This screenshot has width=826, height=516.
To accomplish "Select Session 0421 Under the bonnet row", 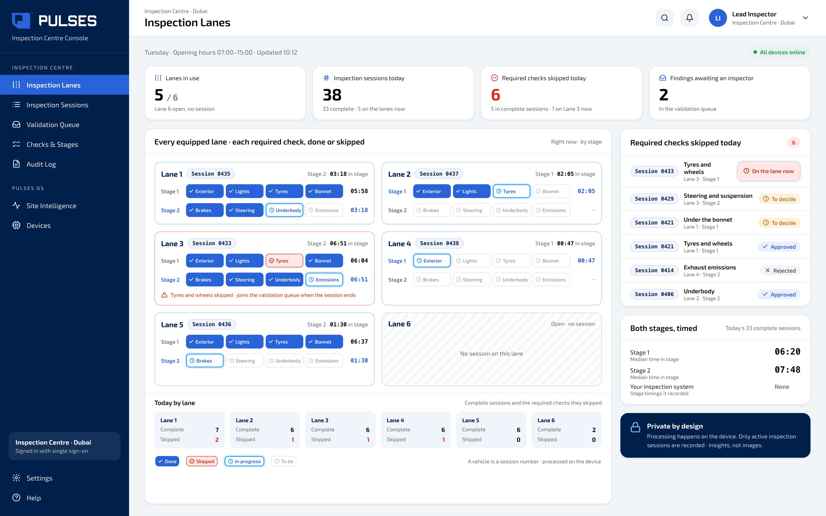I will pyautogui.click(x=715, y=223).
